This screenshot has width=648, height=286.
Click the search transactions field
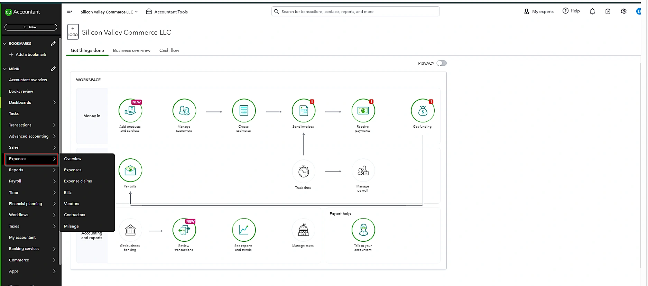tap(355, 11)
